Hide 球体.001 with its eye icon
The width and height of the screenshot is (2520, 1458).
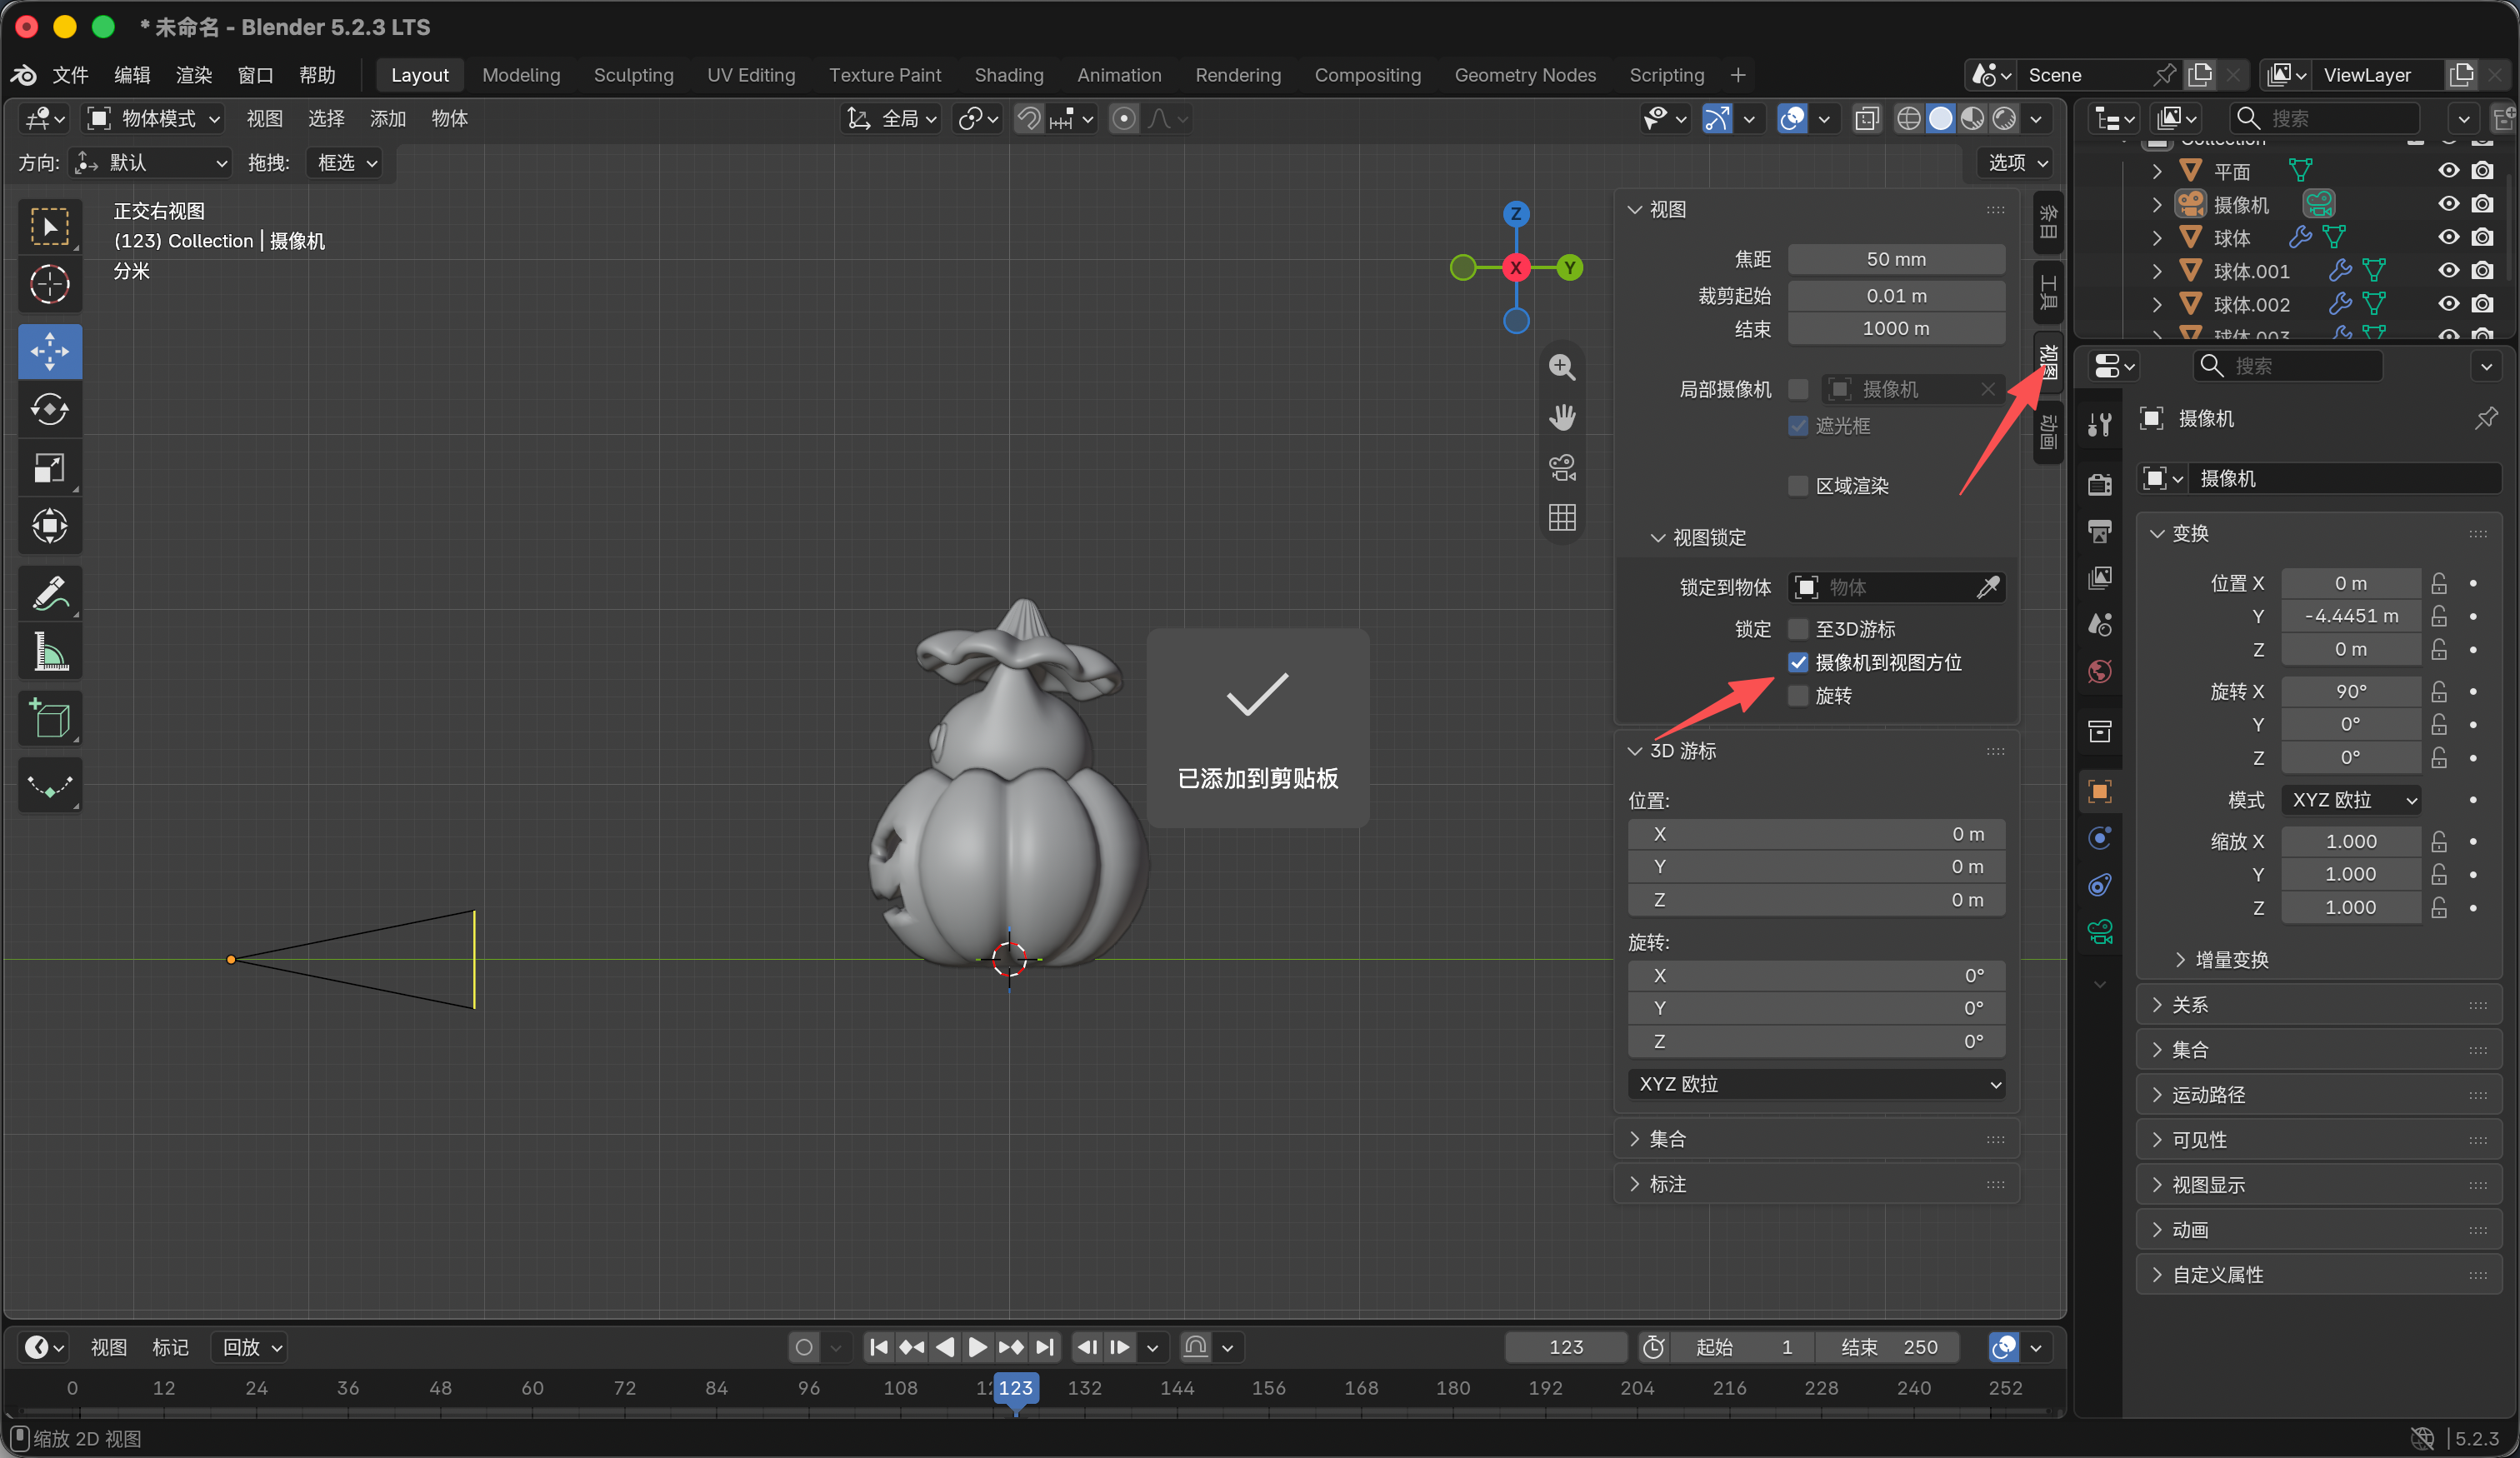[x=2448, y=270]
